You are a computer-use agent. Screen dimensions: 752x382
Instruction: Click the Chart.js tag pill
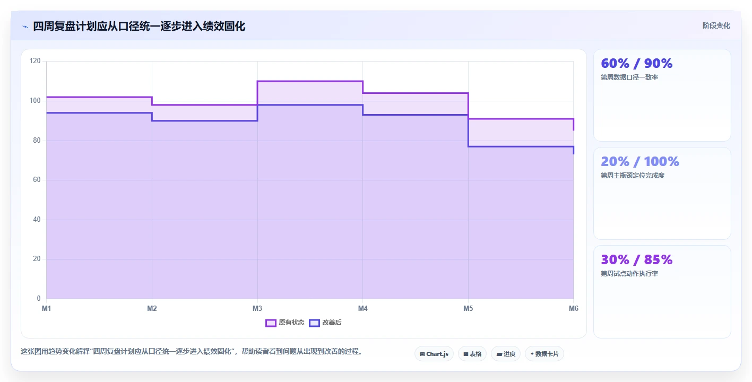pyautogui.click(x=434, y=354)
